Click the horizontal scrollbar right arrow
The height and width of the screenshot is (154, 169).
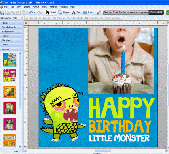(x=166, y=150)
